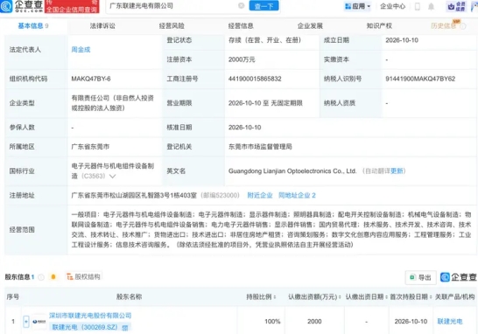Open 附近企业 link
The image size is (478, 334).
(x=260, y=195)
